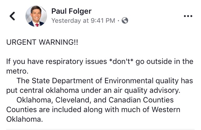
Task: Click the "State Department" phrase
Action: pos(67,81)
